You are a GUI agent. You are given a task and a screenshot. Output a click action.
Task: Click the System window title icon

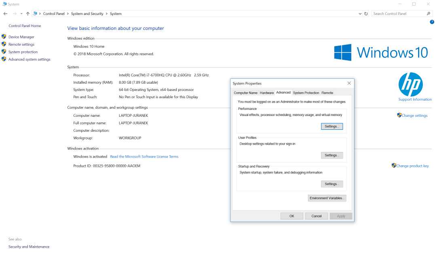[x=4, y=4]
